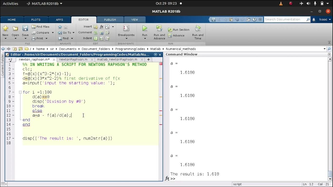Screen dimensions: 333x187
Task: Click Find Files in the ribbon
Action: click(x=40, y=27)
